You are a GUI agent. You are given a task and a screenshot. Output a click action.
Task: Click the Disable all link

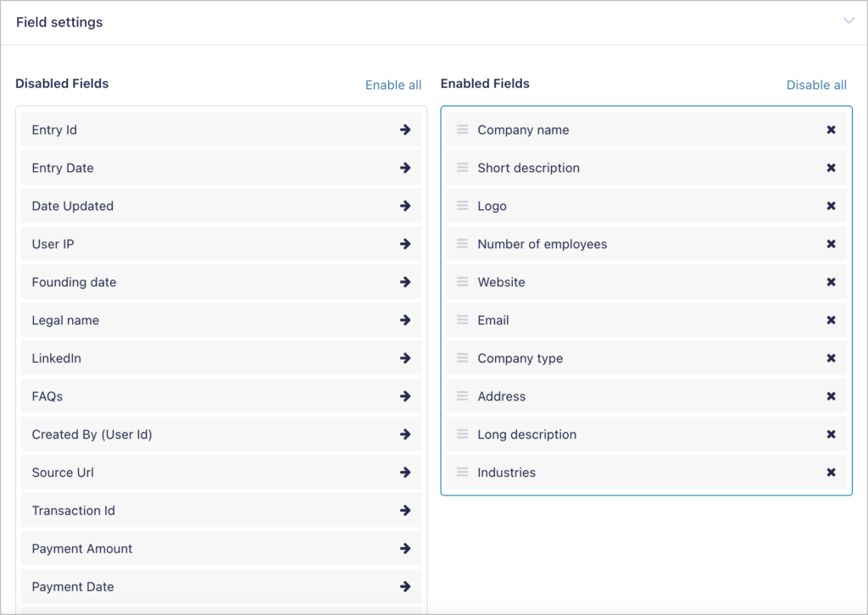816,85
